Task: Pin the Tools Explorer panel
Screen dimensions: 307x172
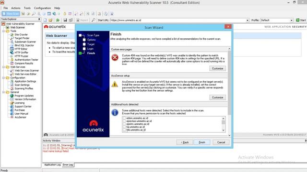Action: [39, 19]
